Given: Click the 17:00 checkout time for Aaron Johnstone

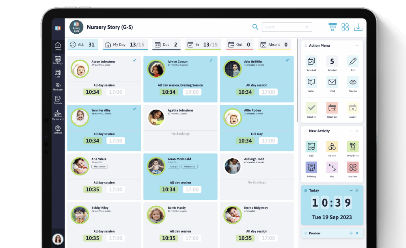Looking at the screenshot, I should point(116,92).
